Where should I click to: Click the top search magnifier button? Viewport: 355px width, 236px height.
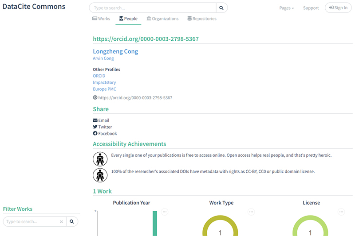(222, 8)
